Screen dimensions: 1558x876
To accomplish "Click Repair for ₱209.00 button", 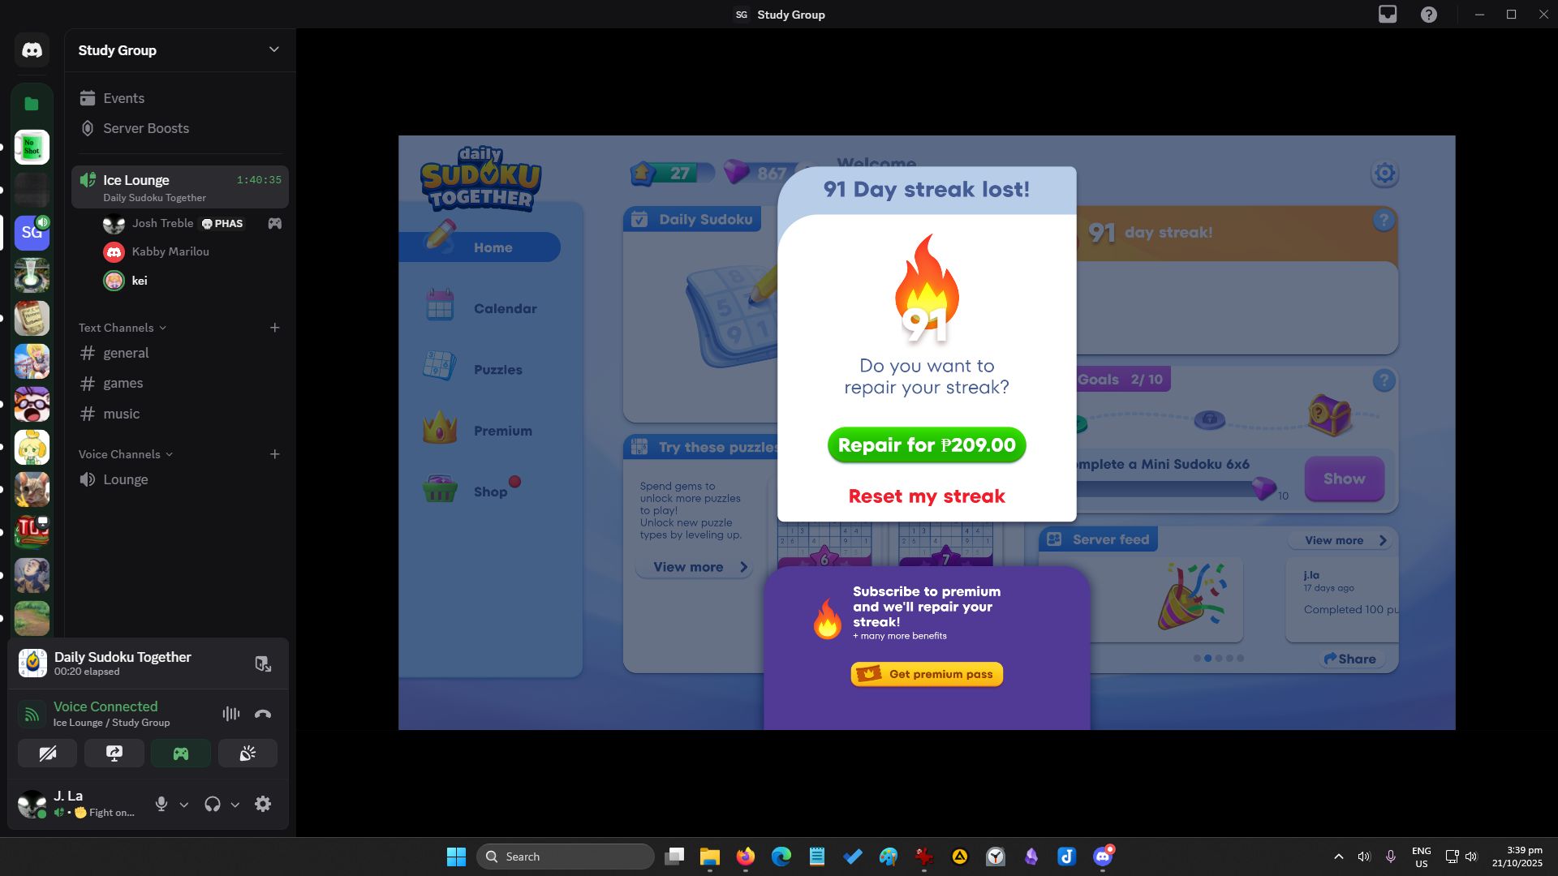I will 927,445.
